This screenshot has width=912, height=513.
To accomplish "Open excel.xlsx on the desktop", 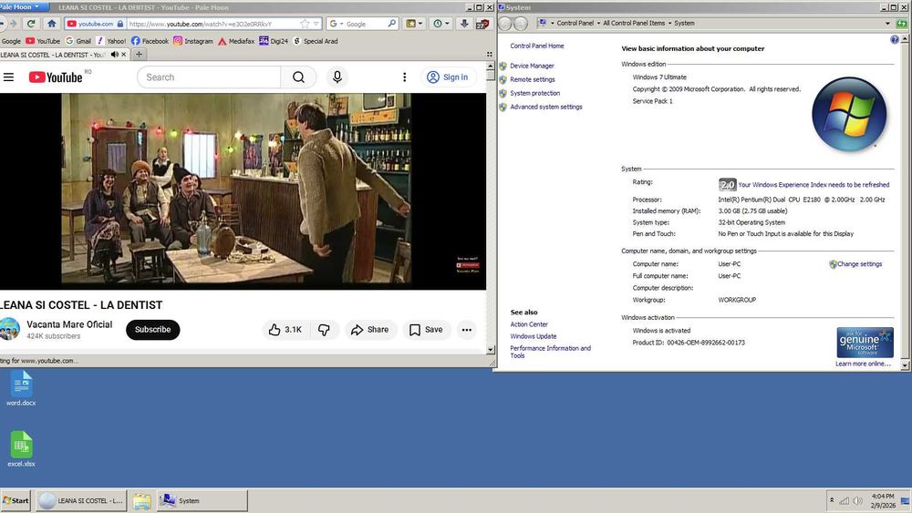I will click(21, 449).
